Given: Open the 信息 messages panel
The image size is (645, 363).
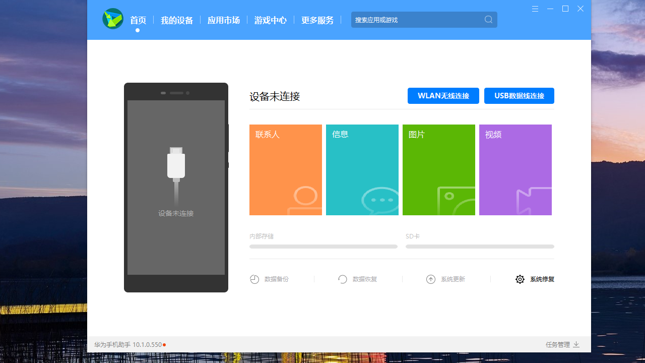Looking at the screenshot, I should (x=362, y=169).
